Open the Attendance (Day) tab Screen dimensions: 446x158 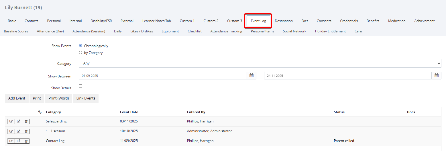pyautogui.click(x=50, y=31)
